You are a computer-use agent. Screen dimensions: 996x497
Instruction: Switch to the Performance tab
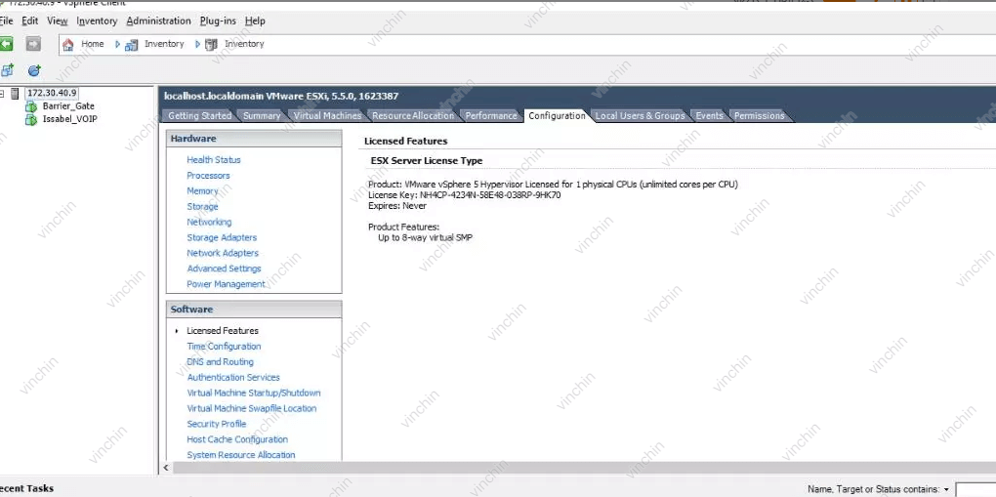tap(491, 116)
